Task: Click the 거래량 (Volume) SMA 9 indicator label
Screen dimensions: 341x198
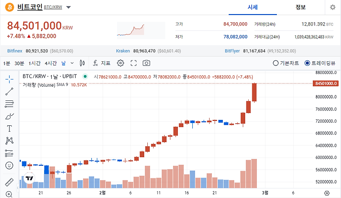Action: [x=45, y=85]
